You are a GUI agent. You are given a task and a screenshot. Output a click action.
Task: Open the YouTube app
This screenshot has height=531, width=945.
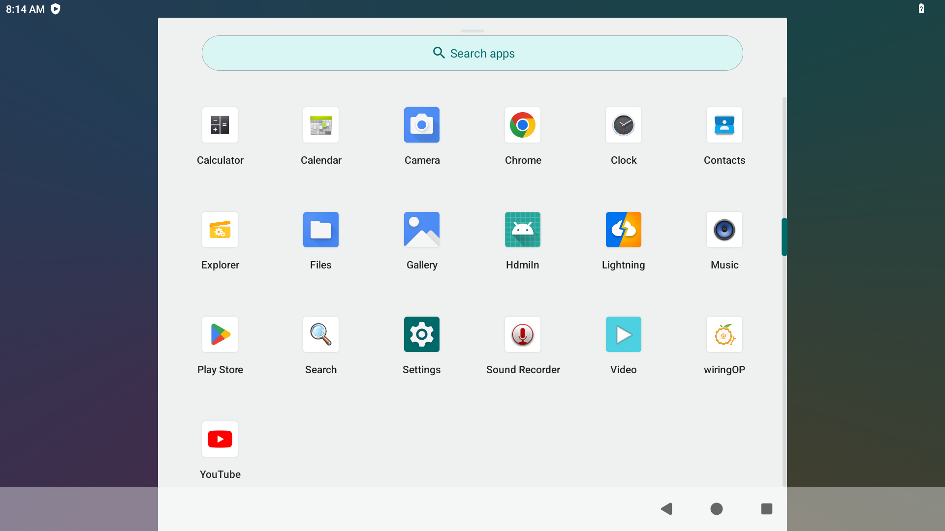(x=220, y=439)
